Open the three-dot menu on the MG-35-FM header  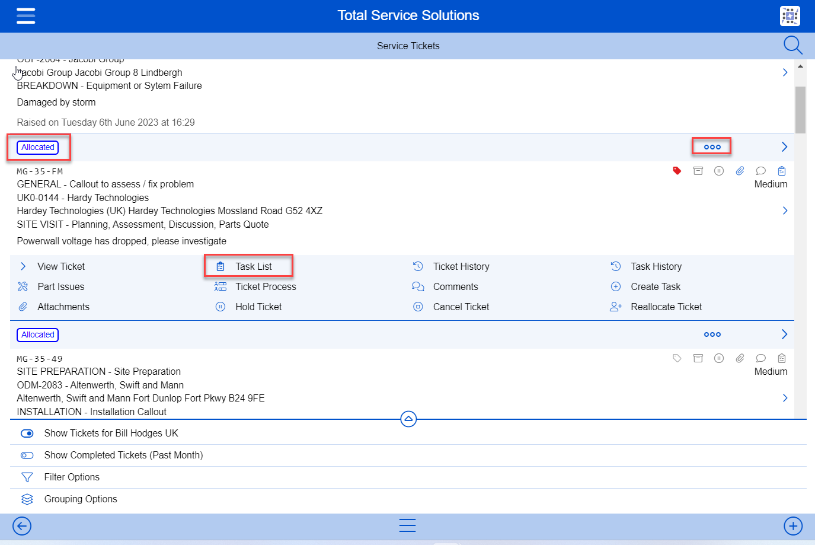(712, 147)
